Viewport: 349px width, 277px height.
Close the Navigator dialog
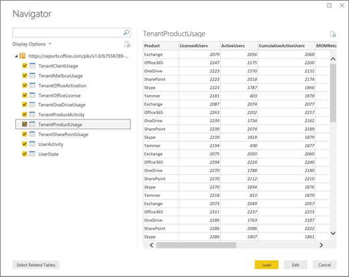tap(342, 5)
